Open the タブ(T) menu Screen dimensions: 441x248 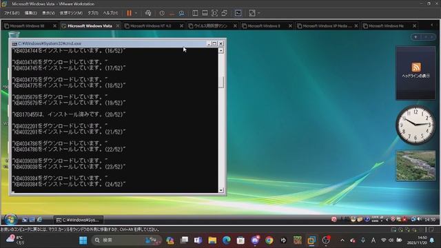click(92, 13)
